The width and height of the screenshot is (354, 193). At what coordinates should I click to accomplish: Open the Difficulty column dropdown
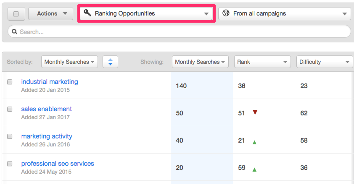pos(324,62)
